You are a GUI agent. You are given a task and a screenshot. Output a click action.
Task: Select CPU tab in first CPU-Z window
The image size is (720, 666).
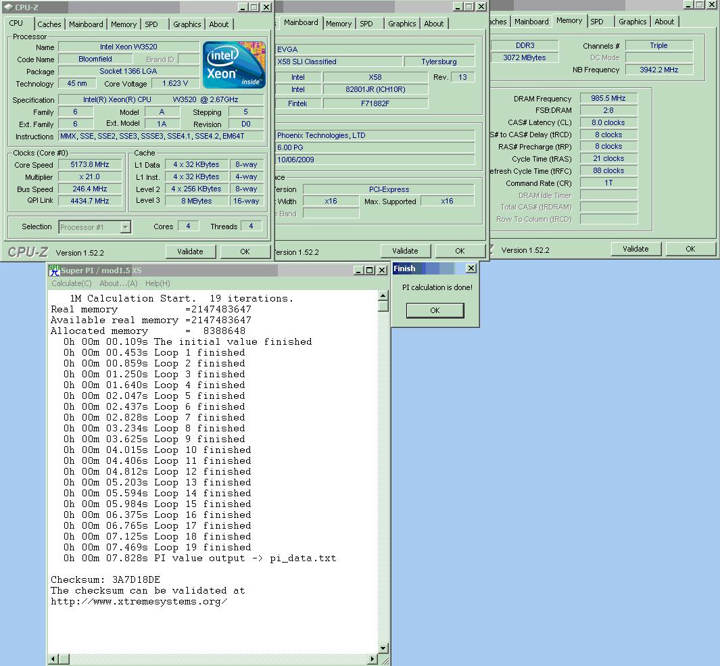16,23
